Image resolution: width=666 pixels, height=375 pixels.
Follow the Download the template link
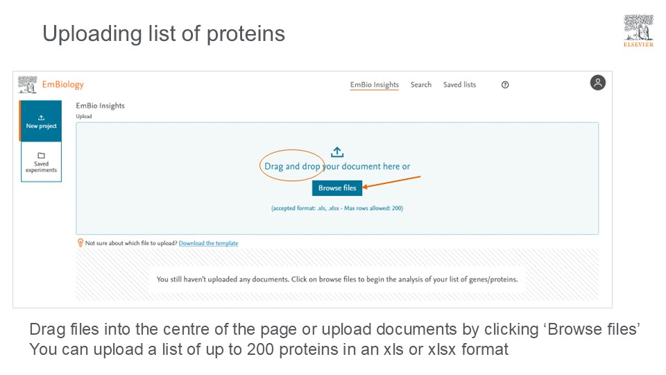click(x=208, y=243)
